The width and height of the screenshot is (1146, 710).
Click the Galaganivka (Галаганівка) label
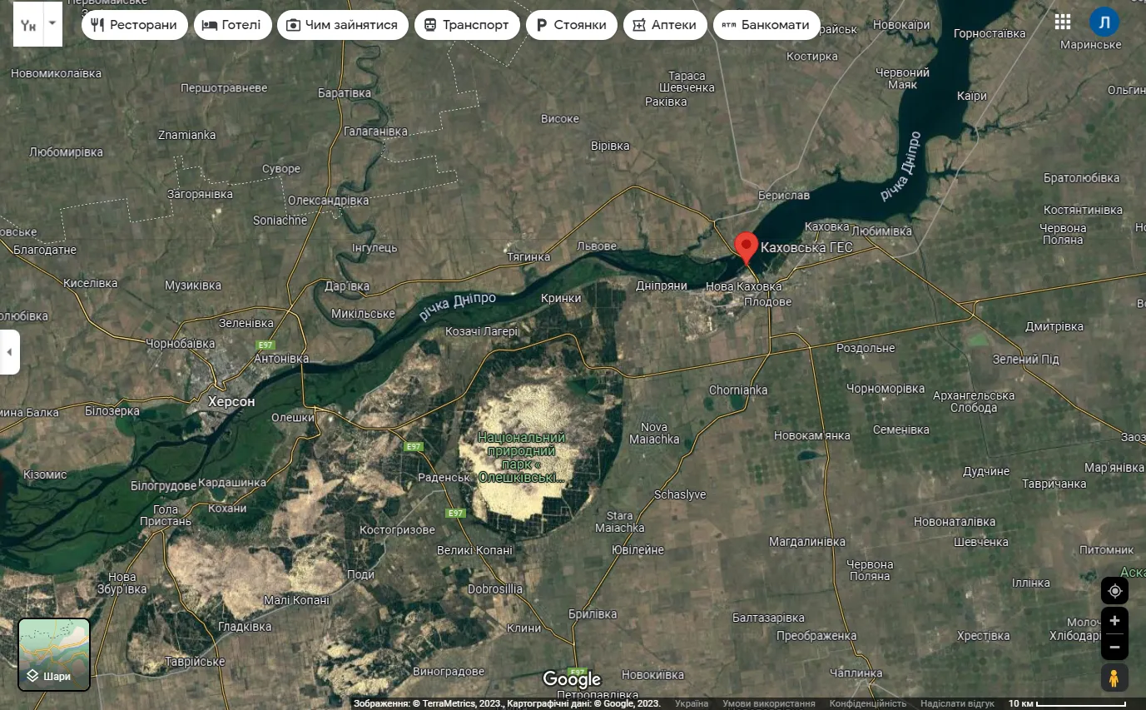tap(375, 132)
